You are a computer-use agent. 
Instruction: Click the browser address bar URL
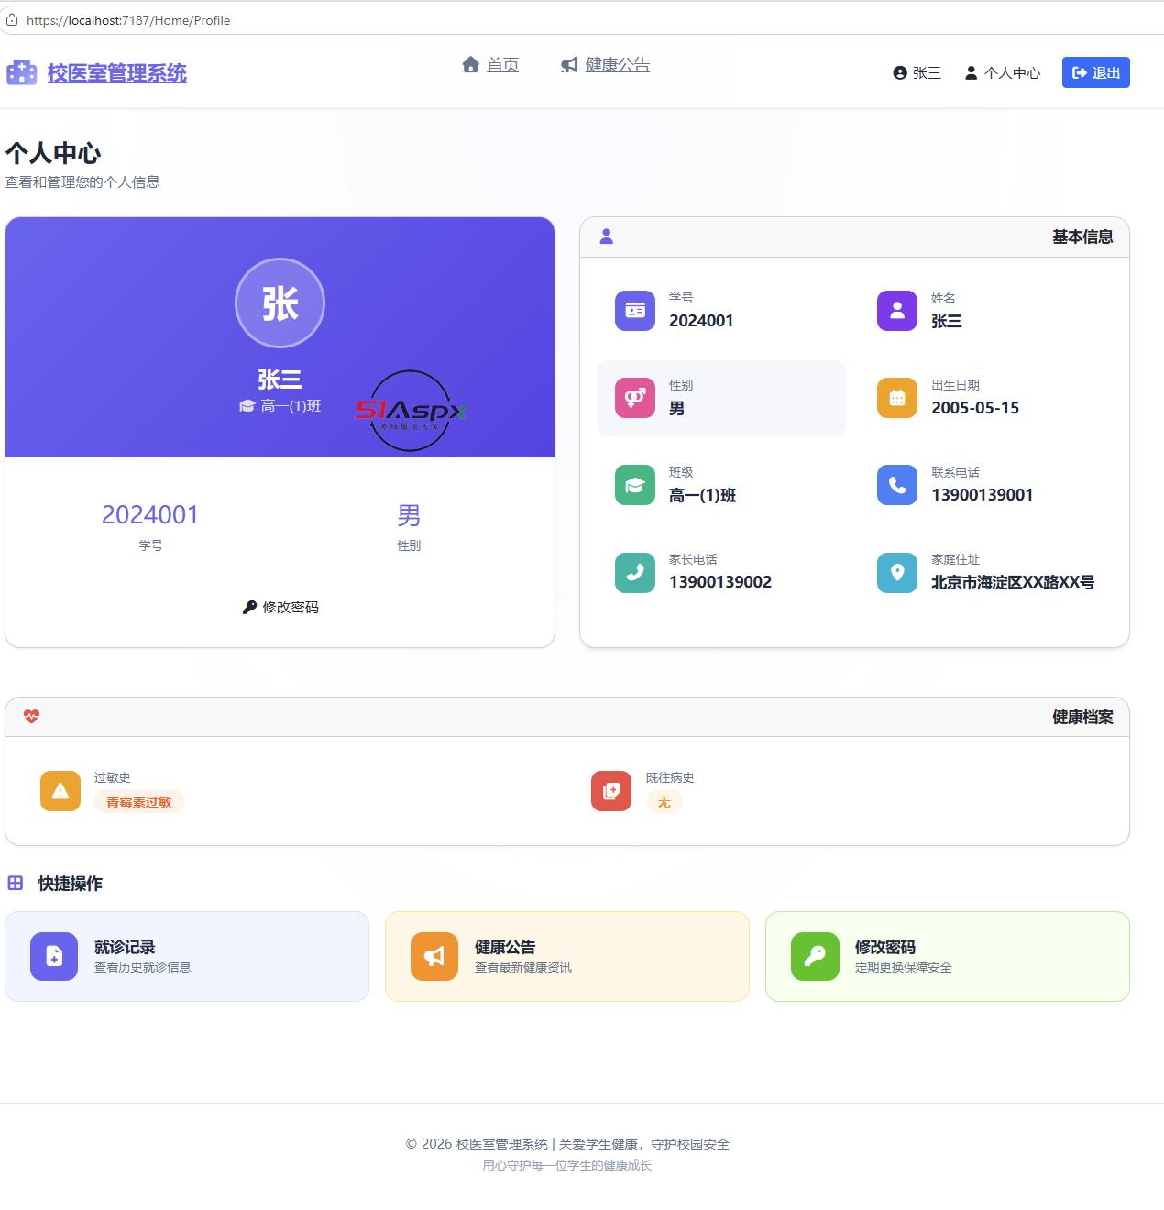point(128,20)
